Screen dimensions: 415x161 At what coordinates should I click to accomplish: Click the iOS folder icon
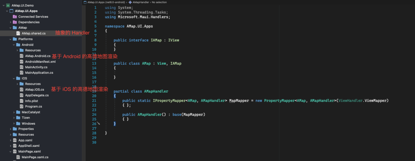18,78
